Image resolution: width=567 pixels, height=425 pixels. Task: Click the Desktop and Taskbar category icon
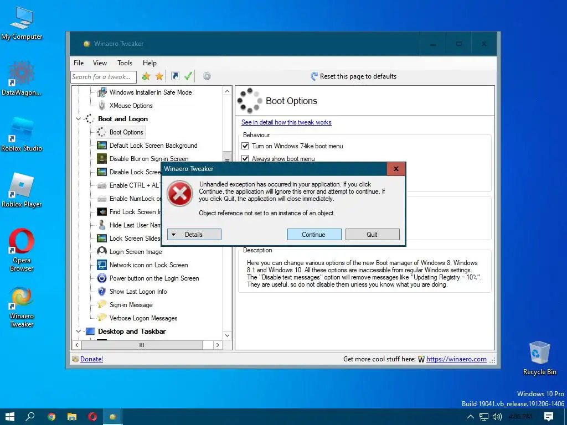(90, 331)
